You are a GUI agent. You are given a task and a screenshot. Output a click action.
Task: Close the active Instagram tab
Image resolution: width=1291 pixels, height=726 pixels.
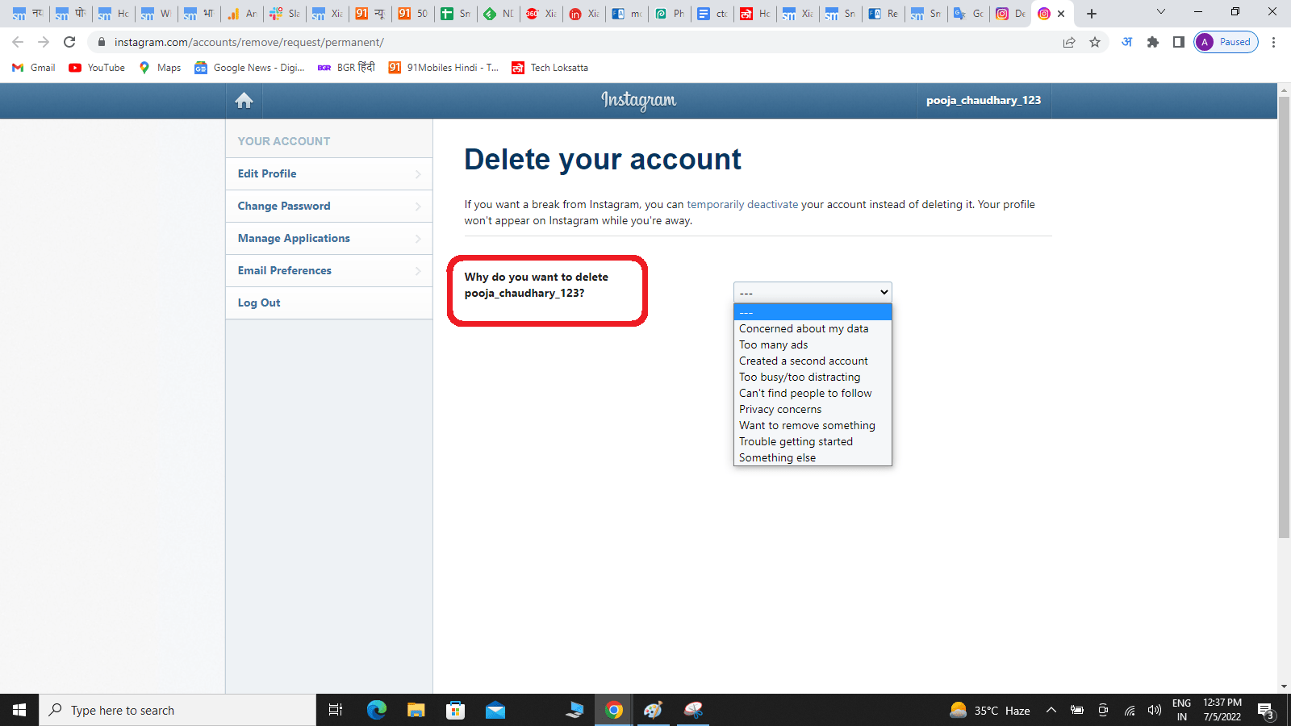click(x=1061, y=14)
